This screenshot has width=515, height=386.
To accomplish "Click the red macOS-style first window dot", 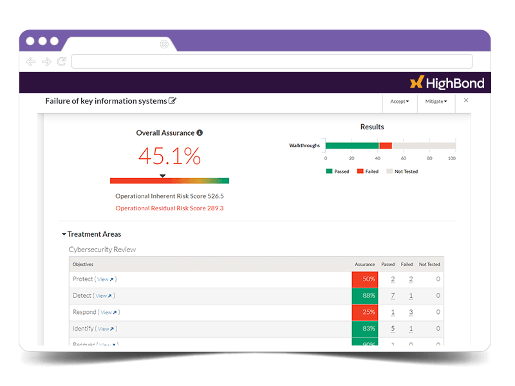I will pos(30,41).
